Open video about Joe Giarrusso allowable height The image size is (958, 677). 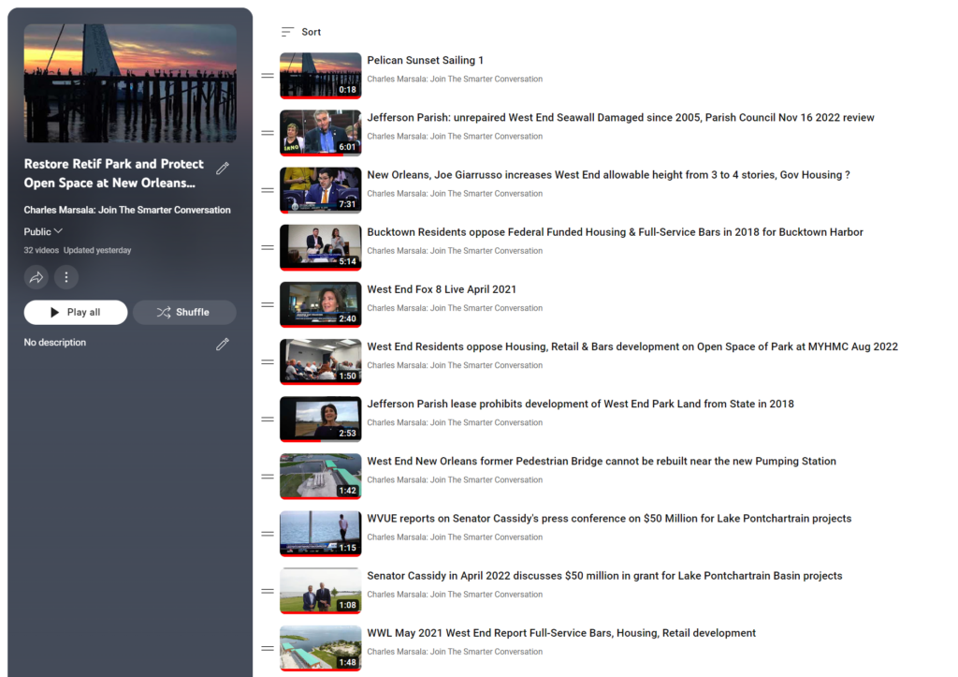click(608, 175)
